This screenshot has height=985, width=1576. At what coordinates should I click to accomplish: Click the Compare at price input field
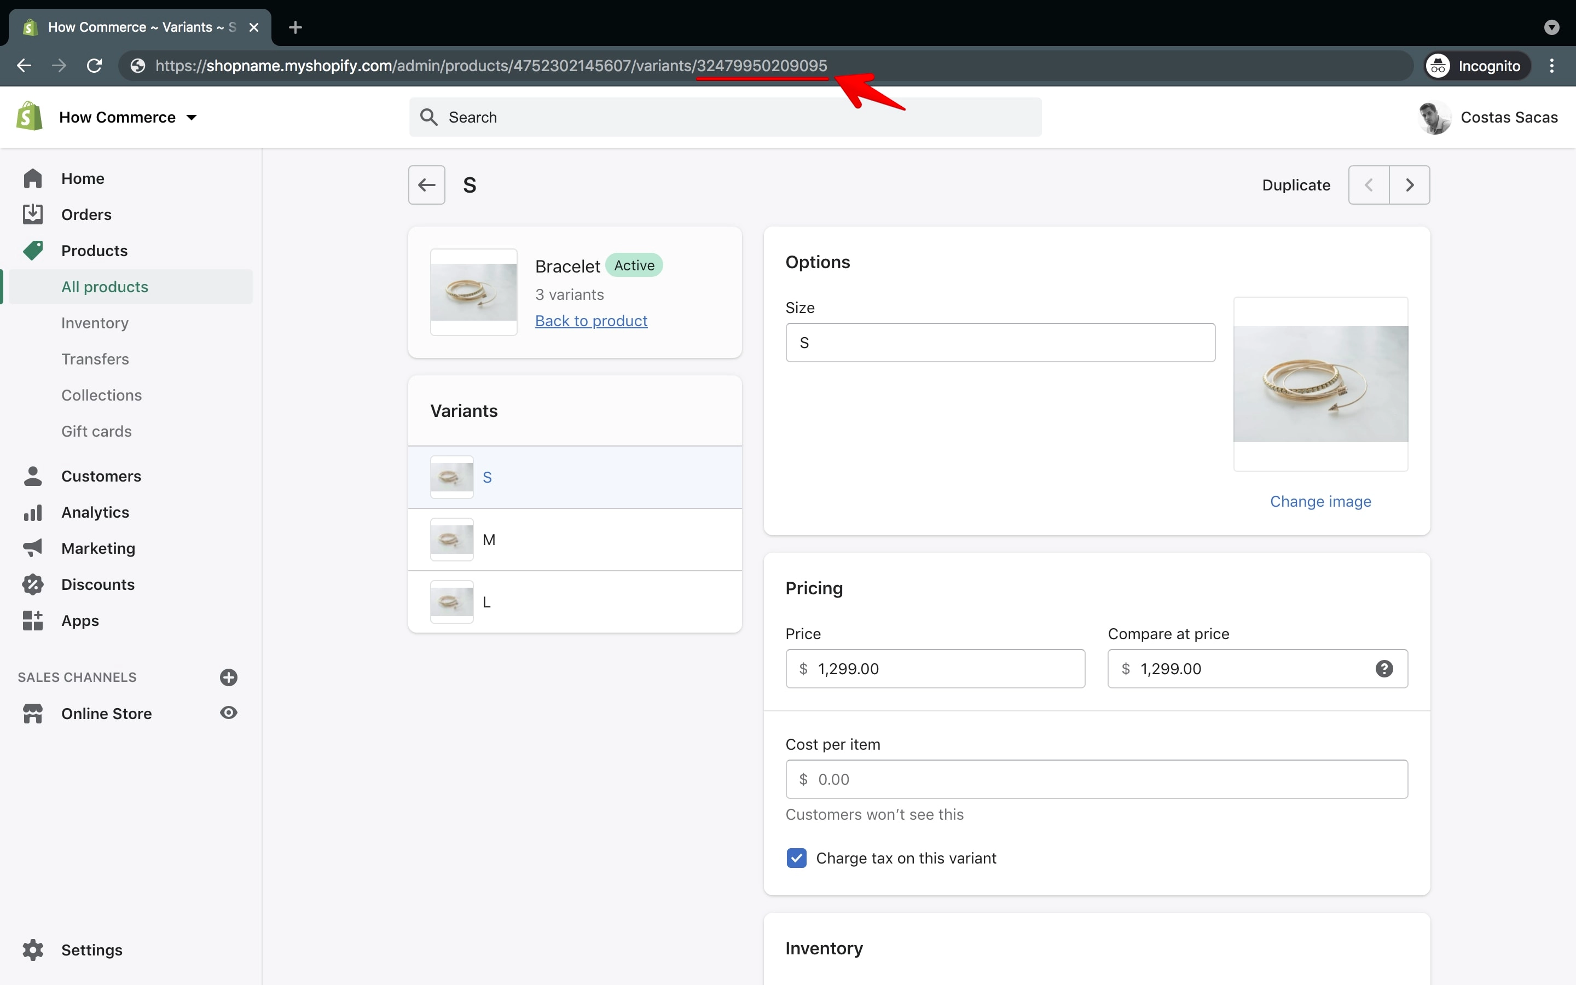click(1258, 668)
